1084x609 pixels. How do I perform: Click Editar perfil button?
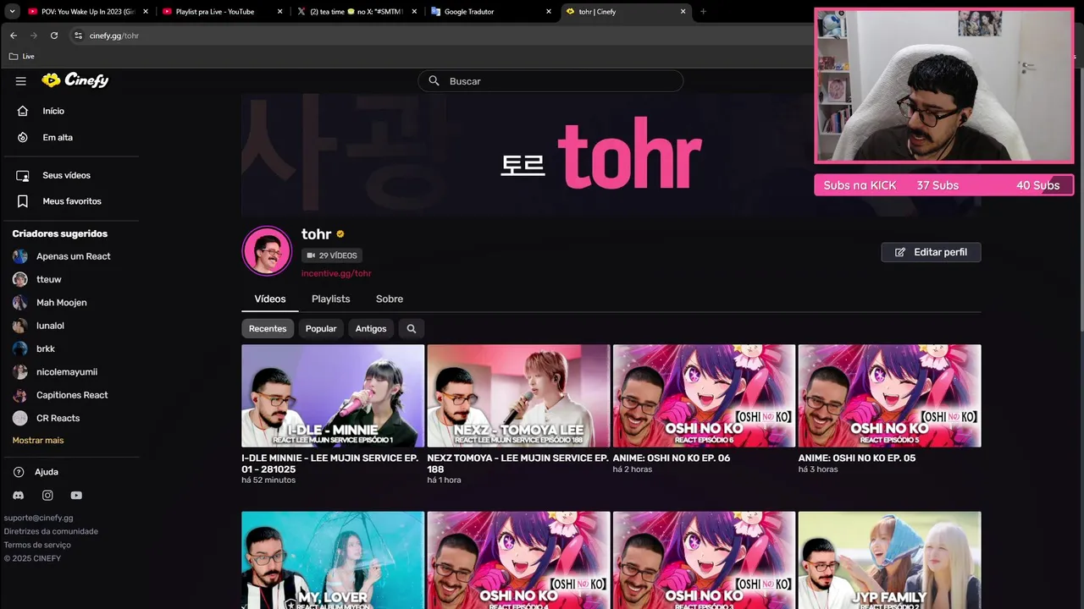[931, 252]
